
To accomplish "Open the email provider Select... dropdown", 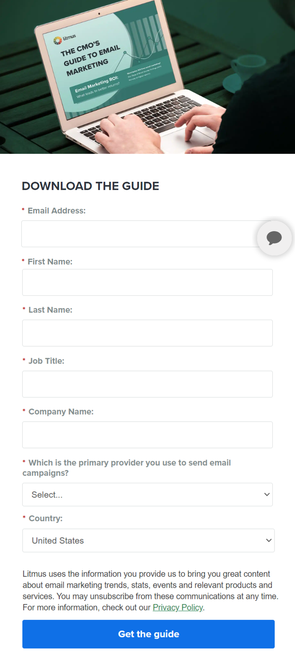I will [x=147, y=494].
